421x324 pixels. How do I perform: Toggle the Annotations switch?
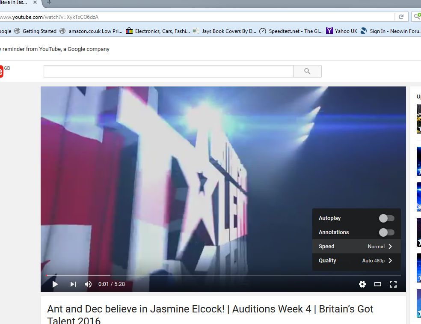(x=387, y=232)
